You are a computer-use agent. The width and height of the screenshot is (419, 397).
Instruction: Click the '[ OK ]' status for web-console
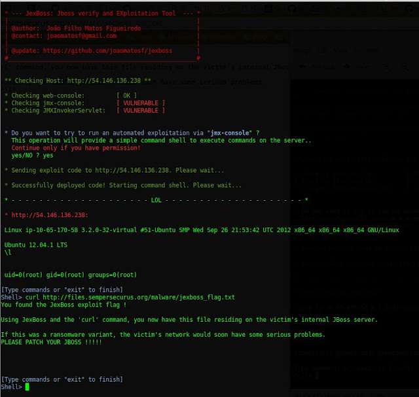click(x=126, y=95)
